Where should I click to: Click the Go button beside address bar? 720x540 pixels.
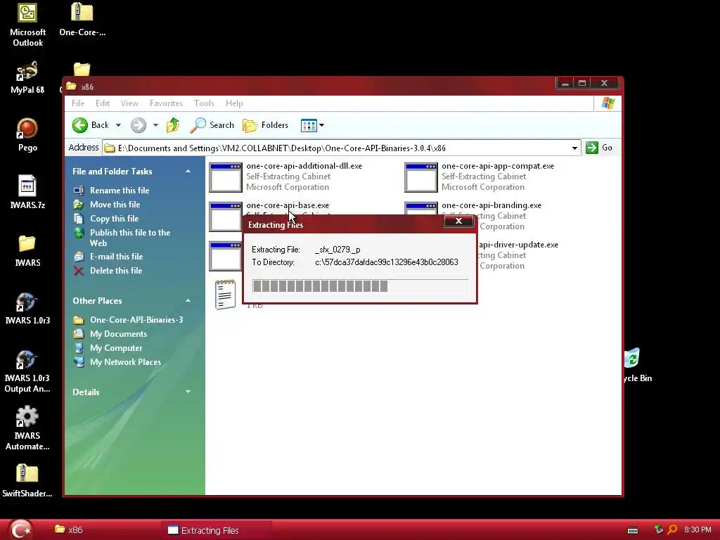[600, 148]
